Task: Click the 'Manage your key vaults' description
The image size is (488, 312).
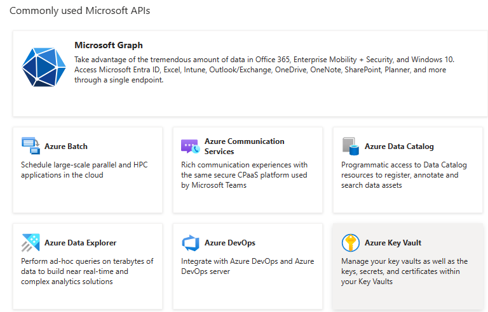Action: coord(404,271)
